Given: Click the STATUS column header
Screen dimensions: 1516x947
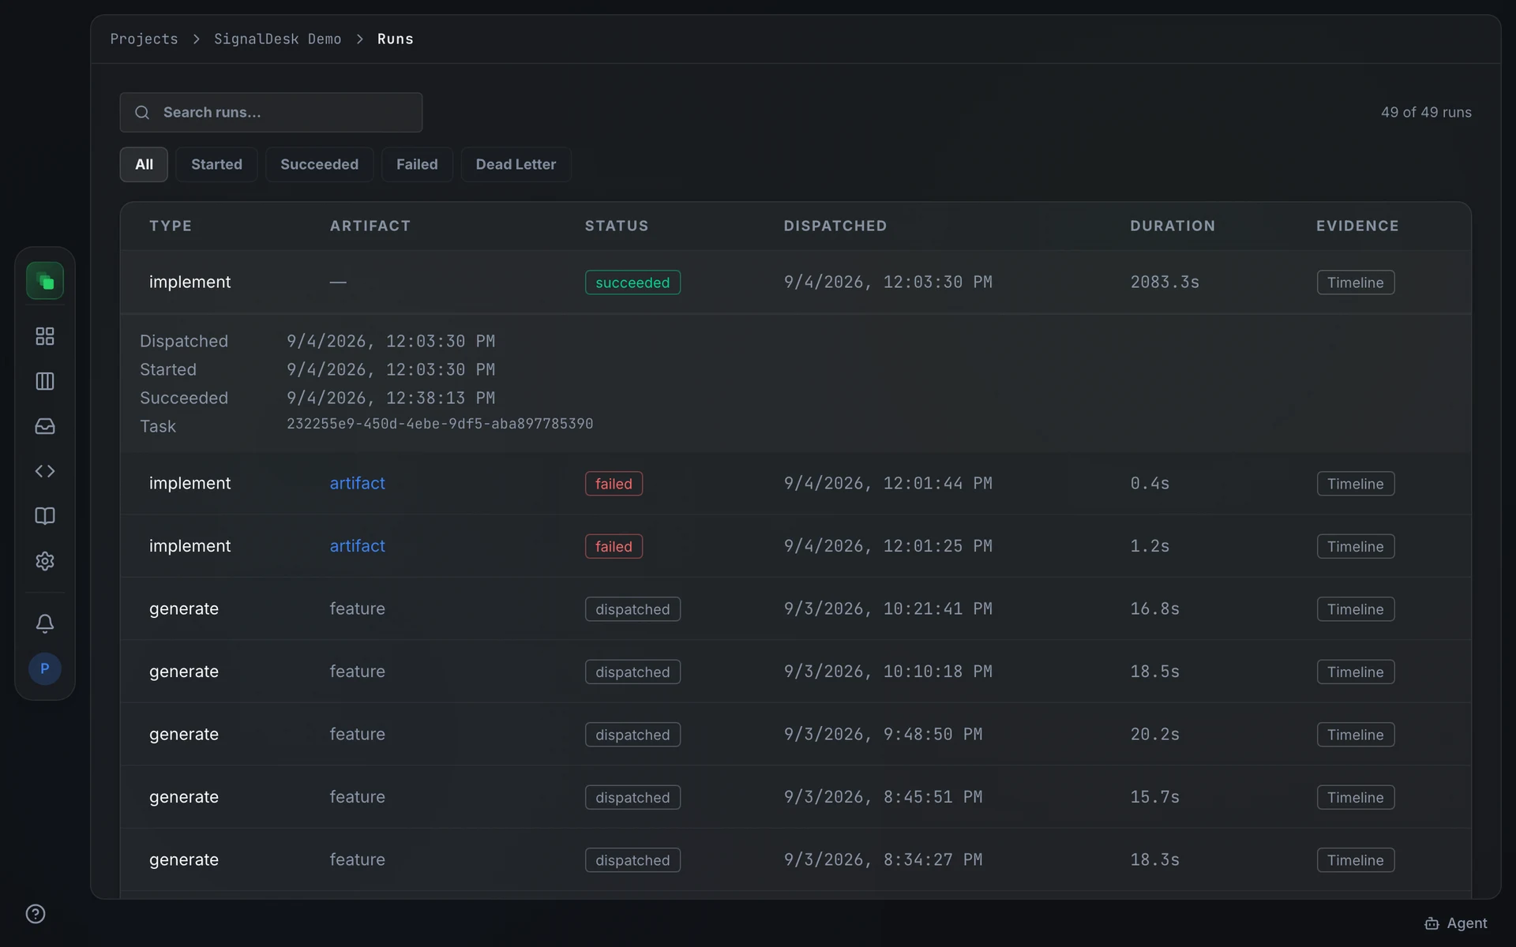Looking at the screenshot, I should pos(617,226).
